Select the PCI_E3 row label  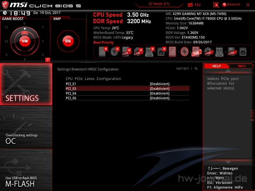[71, 89]
